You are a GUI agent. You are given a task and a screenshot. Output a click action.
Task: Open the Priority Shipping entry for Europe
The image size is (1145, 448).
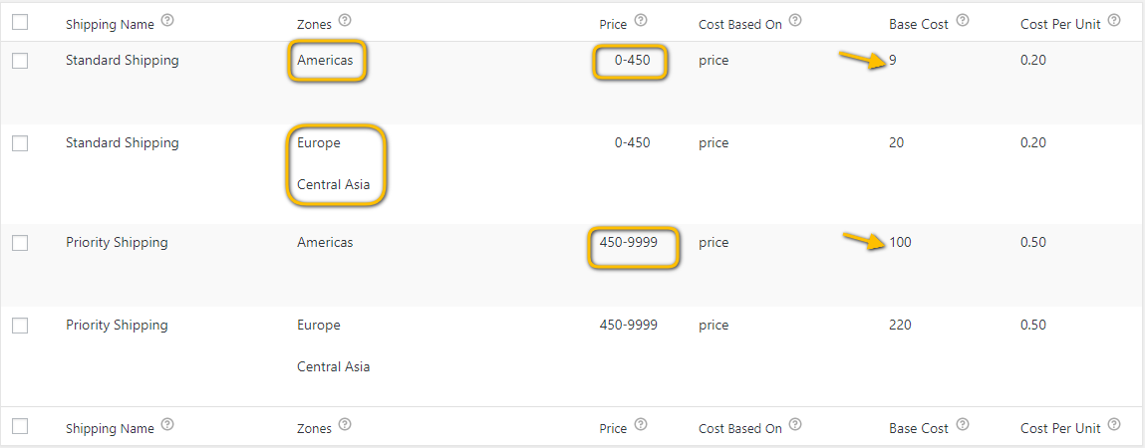pyautogui.click(x=117, y=325)
